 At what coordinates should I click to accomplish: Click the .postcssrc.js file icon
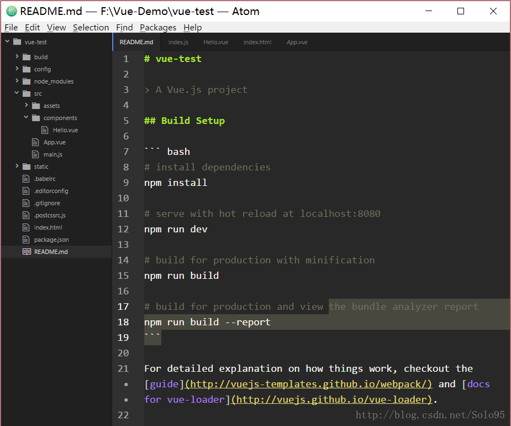coord(26,215)
